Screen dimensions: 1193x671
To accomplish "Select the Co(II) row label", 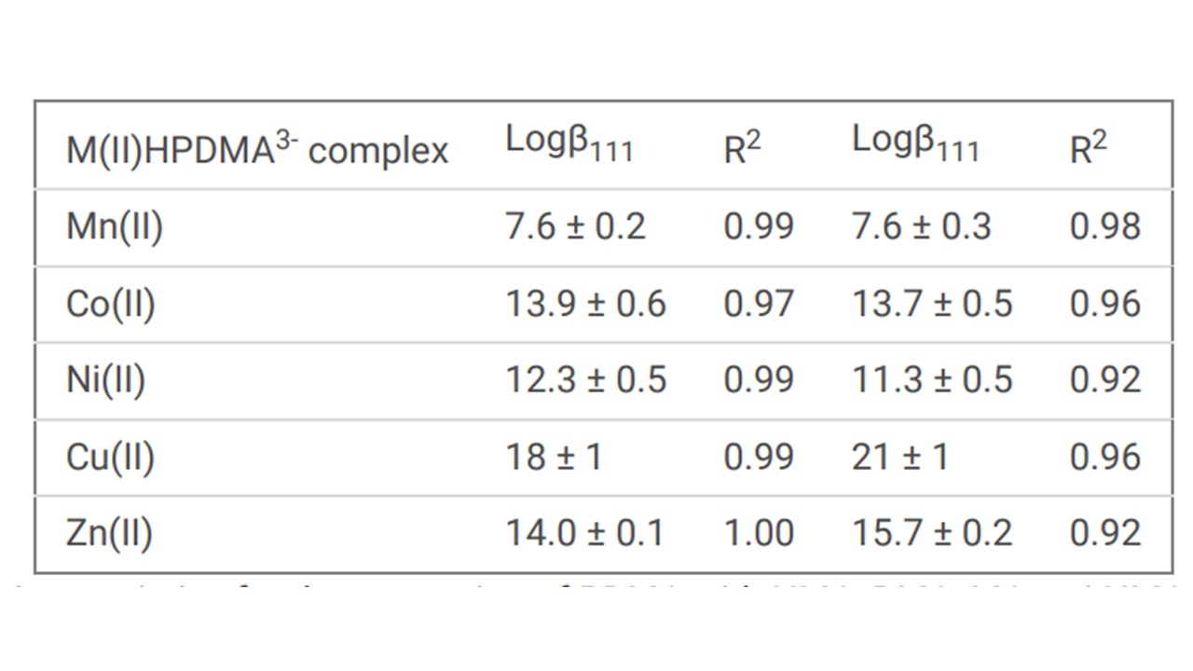I will click(x=111, y=304).
